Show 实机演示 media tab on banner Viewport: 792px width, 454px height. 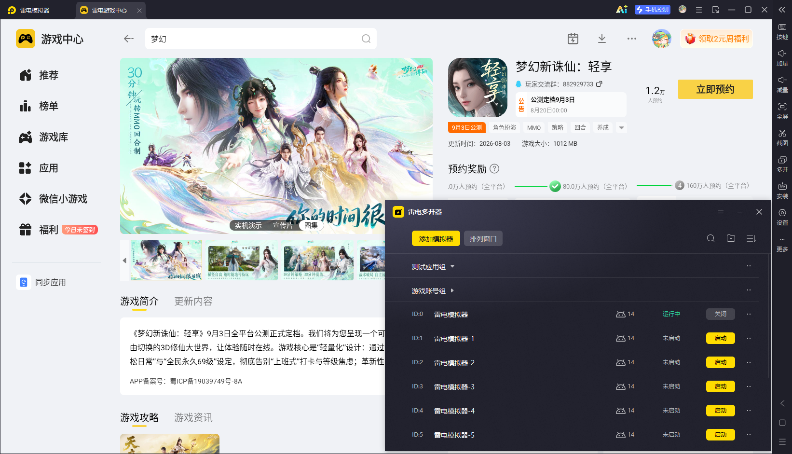coord(248,225)
